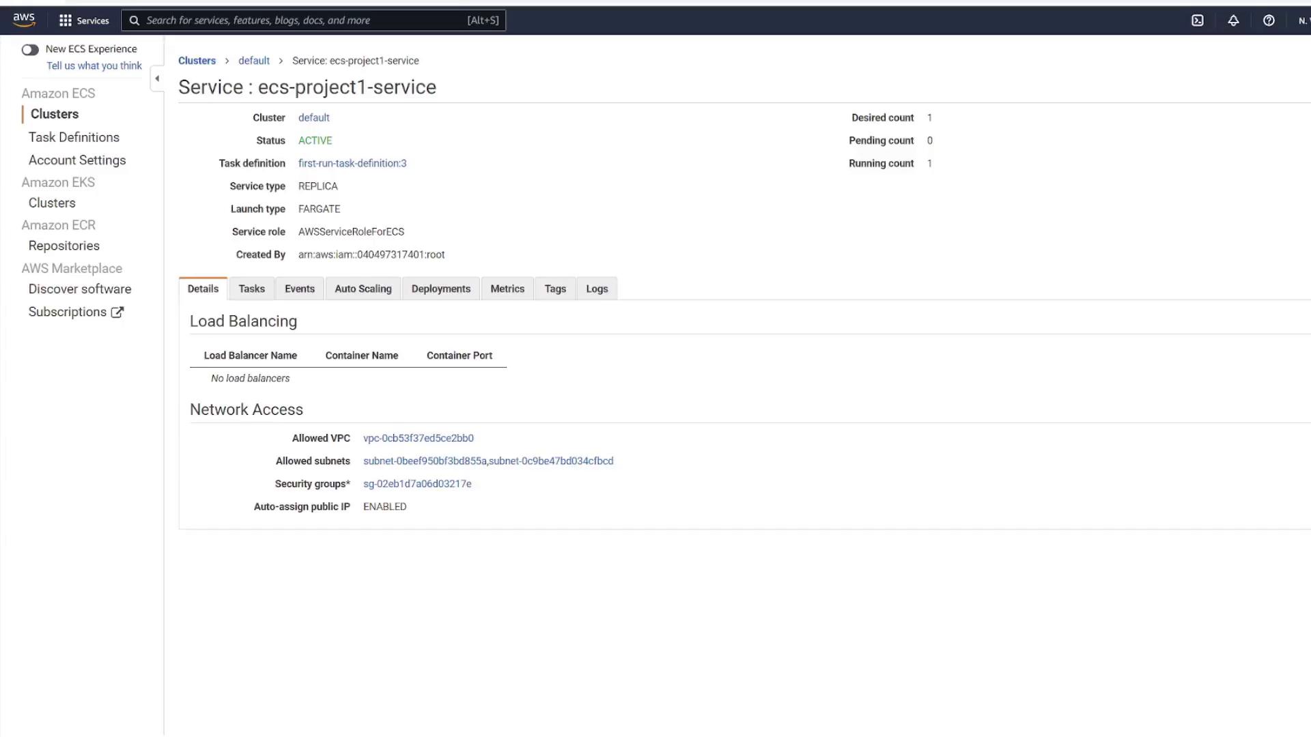Click the No load balancers text
This screenshot has height=737, width=1311.
(x=250, y=378)
